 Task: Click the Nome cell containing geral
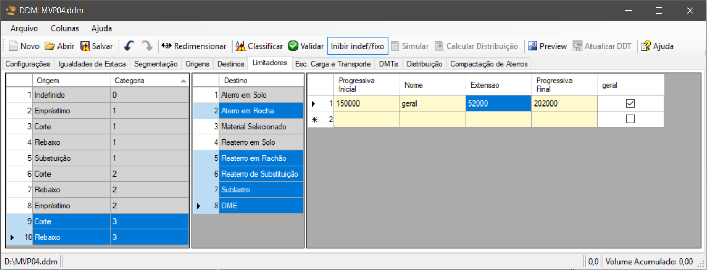(432, 103)
